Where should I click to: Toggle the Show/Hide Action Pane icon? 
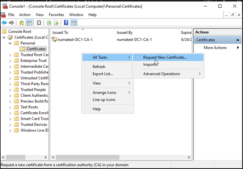(74, 23)
